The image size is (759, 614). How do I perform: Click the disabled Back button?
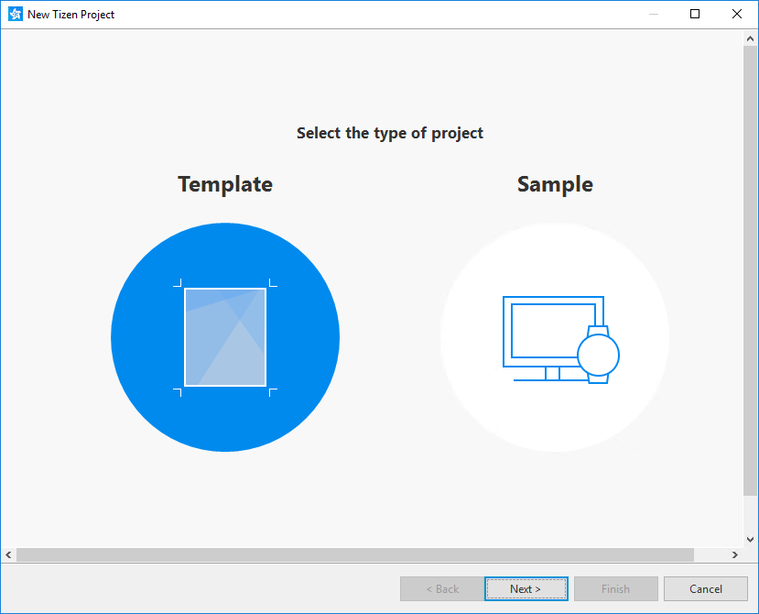[441, 588]
